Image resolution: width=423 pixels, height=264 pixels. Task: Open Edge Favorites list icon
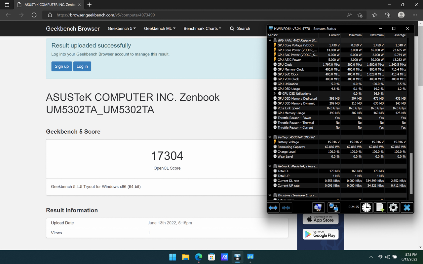tap(375, 15)
